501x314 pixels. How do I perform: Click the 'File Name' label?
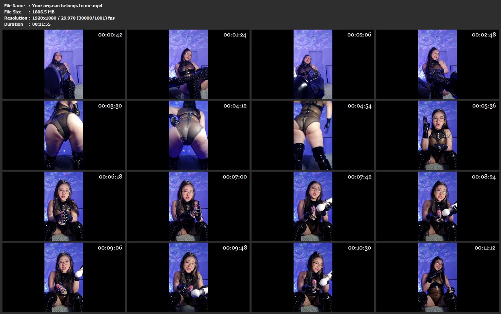[15, 6]
